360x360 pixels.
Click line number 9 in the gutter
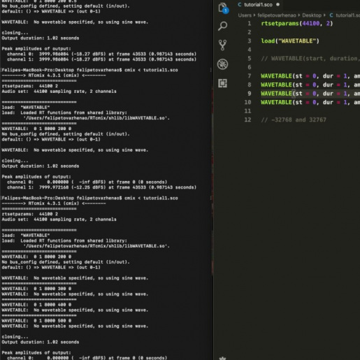tap(250, 94)
